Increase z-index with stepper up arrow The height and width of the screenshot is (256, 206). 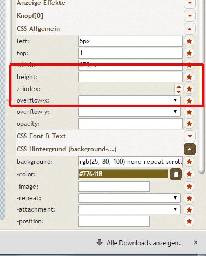click(x=178, y=87)
